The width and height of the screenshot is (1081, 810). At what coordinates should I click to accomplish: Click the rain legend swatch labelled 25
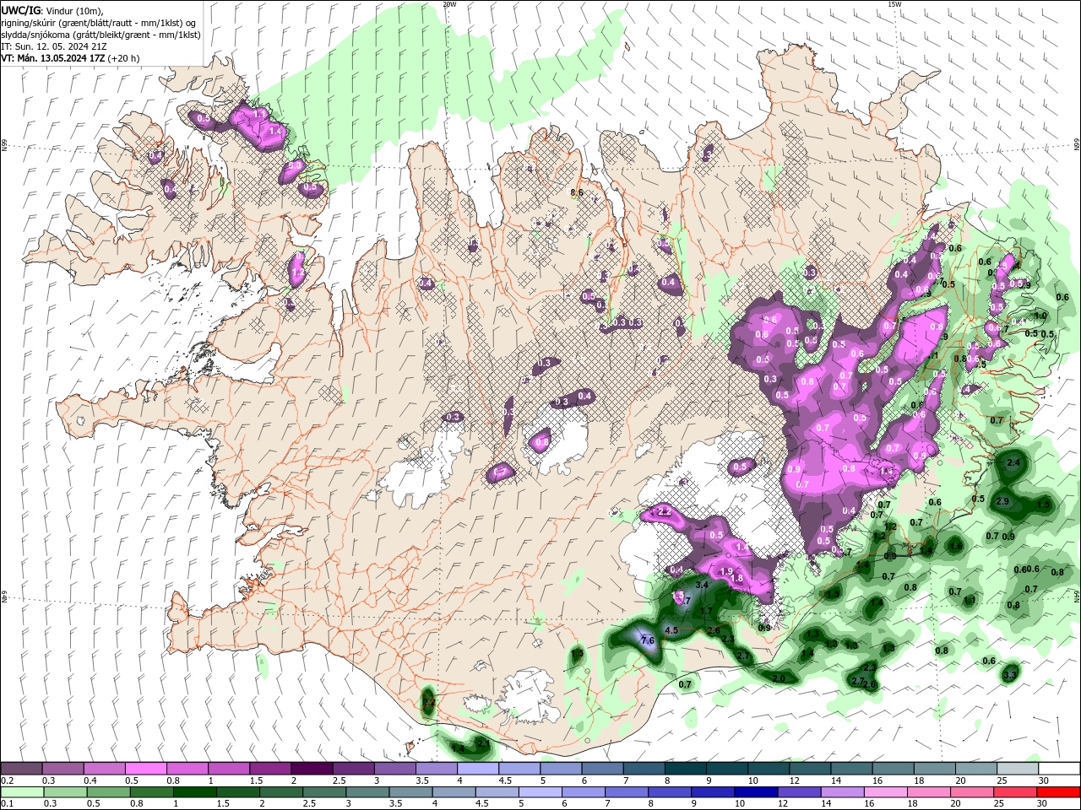1016,792
